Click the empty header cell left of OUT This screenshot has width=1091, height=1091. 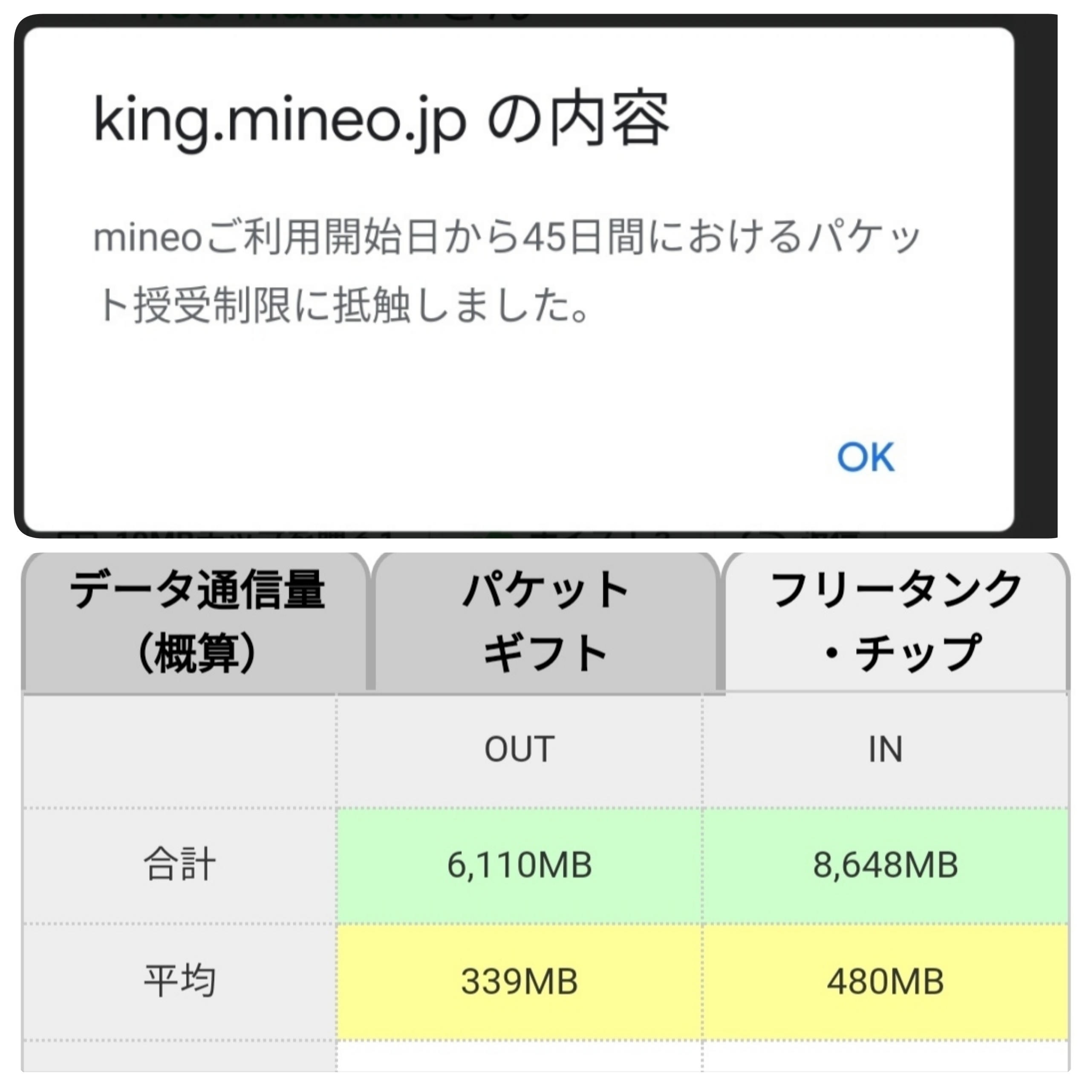click(x=179, y=749)
